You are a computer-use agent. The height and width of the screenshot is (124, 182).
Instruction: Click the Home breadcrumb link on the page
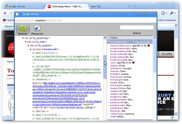10,61
